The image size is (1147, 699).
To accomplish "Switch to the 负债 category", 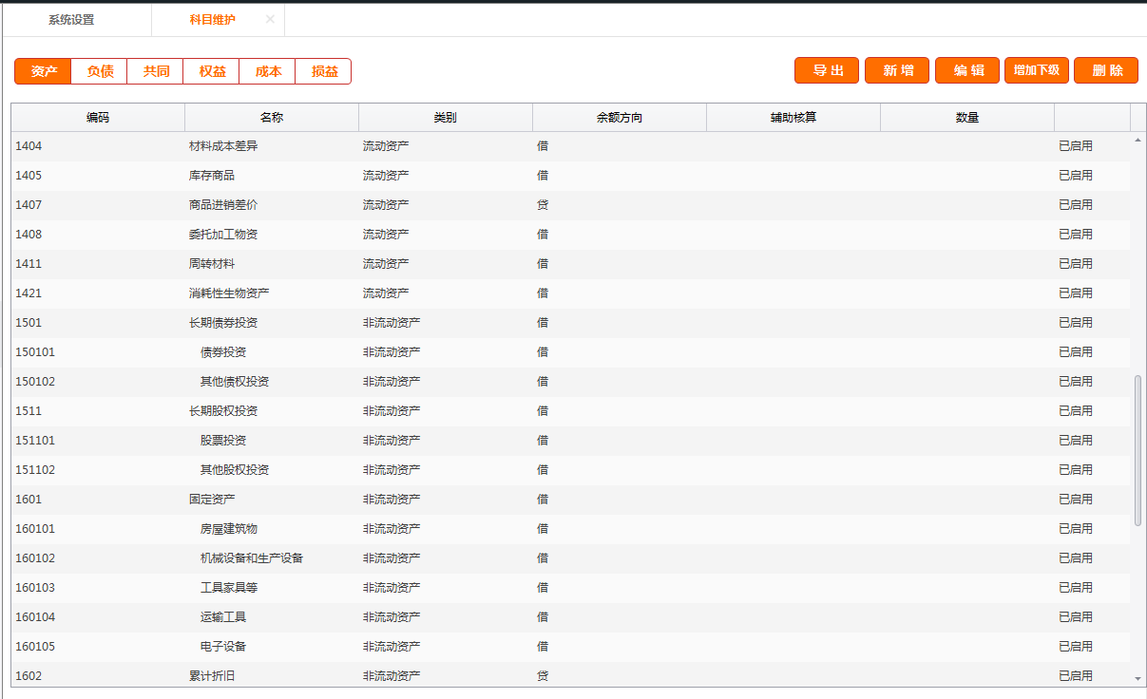I will (100, 71).
